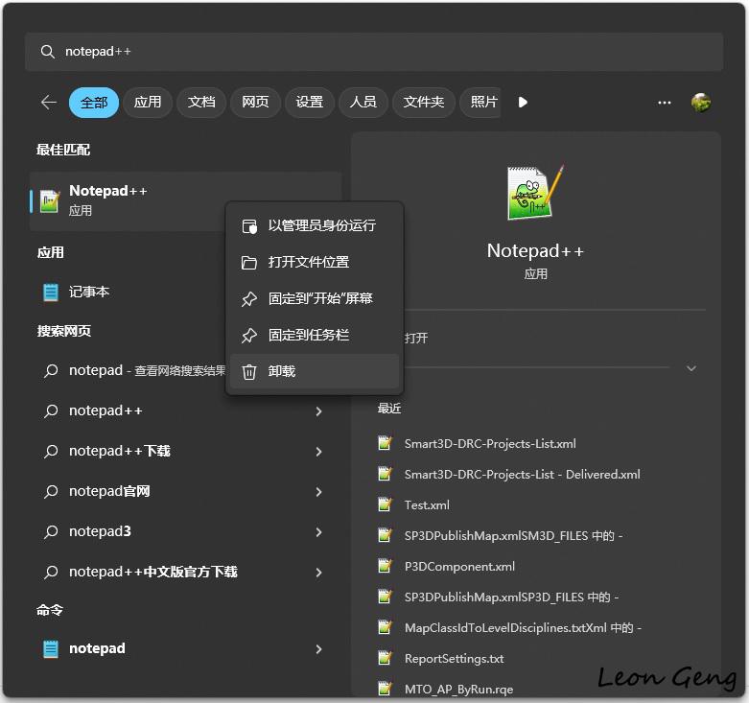Click the large Notepad++ chameleon logo
The width and height of the screenshot is (749, 703).
point(535,192)
